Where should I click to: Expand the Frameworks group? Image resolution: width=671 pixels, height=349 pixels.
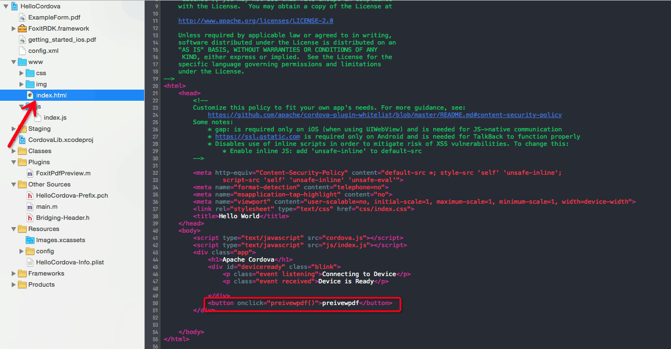(x=13, y=273)
